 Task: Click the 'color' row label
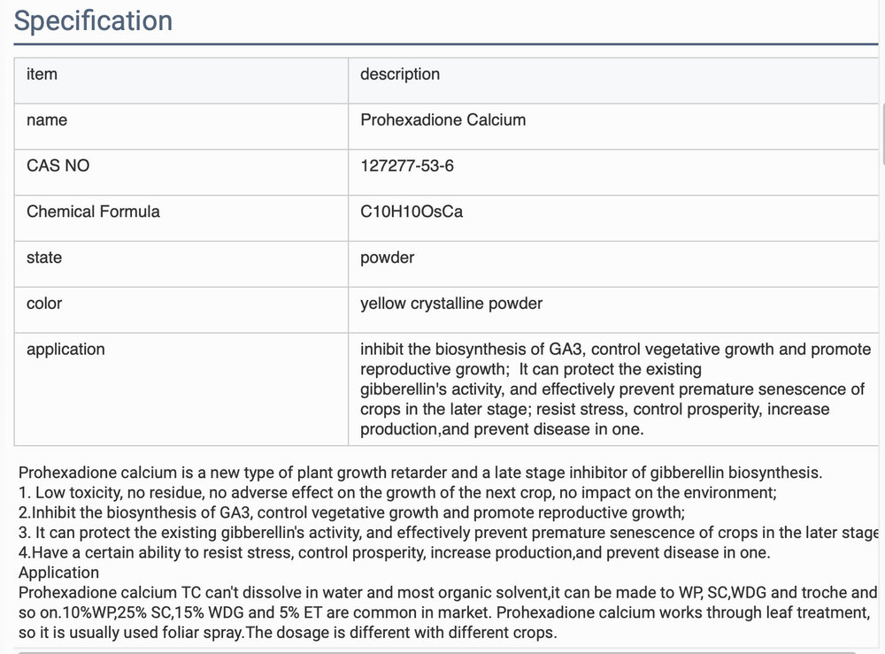(44, 303)
